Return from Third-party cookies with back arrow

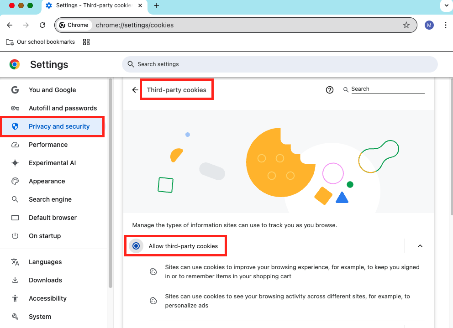(135, 90)
